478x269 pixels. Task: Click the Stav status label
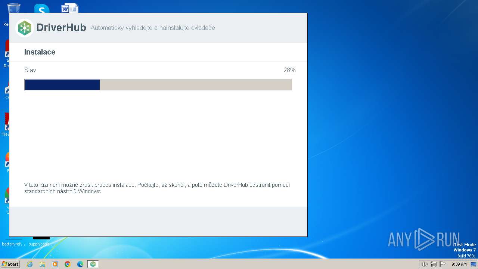30,70
